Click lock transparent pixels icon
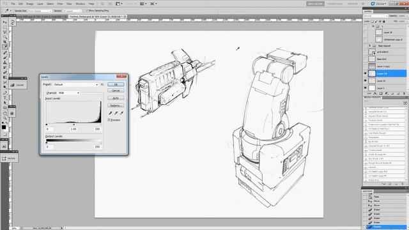The height and width of the screenshot is (230, 409). coord(372,21)
